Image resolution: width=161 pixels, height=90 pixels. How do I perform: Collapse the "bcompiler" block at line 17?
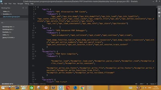[35, 51]
